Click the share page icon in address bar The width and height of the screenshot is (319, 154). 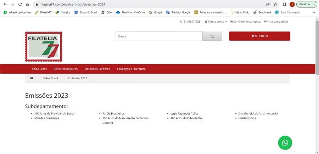point(268,4)
